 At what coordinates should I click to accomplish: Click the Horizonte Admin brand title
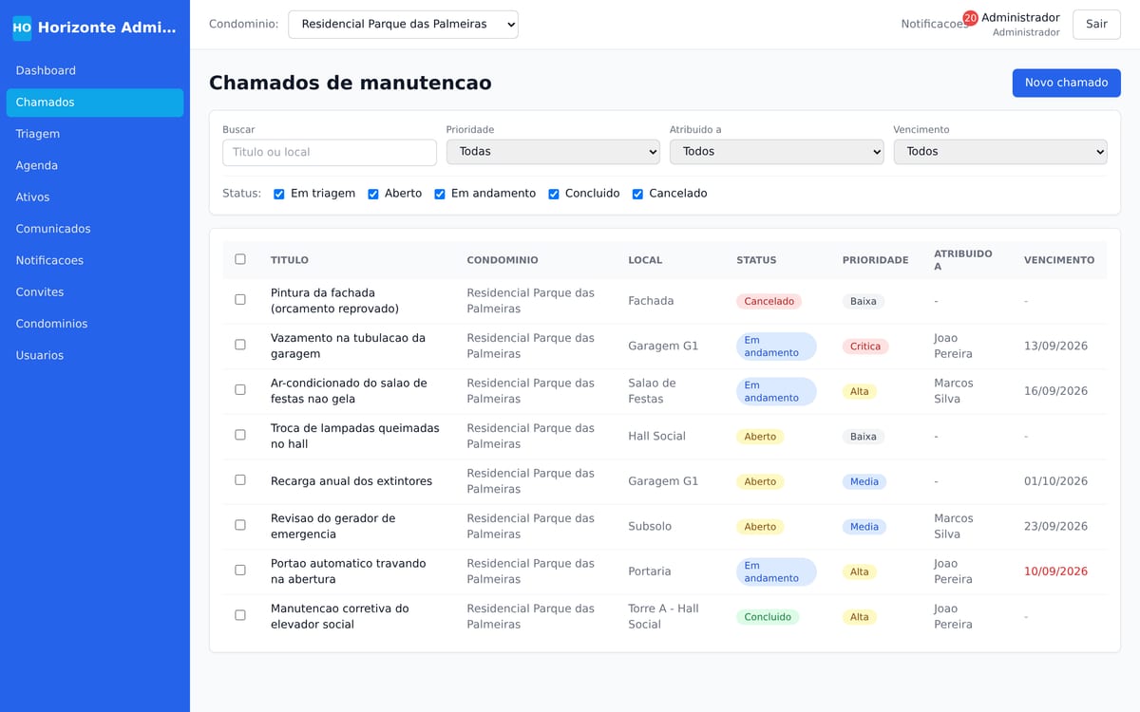click(107, 28)
